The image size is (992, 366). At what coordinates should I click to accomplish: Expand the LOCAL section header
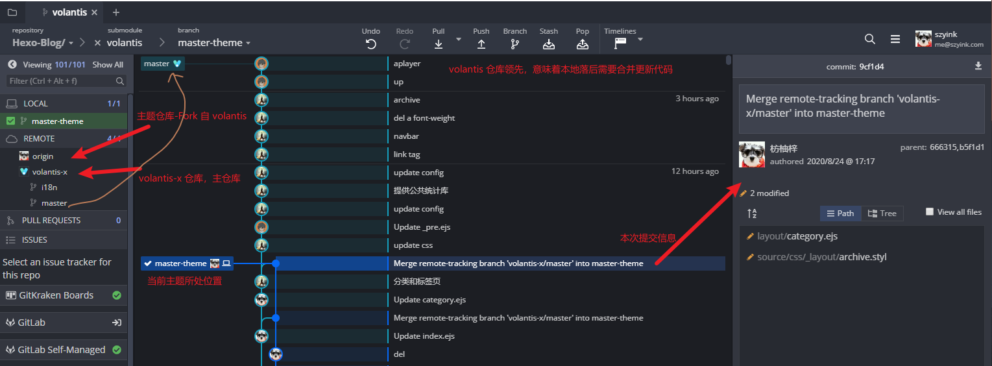[x=65, y=103]
